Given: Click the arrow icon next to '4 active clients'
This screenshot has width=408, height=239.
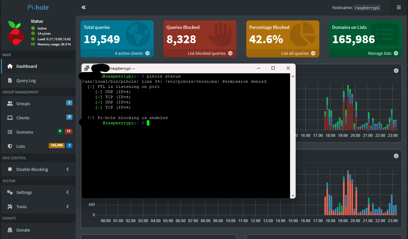Looking at the screenshot, I should coord(147,53).
